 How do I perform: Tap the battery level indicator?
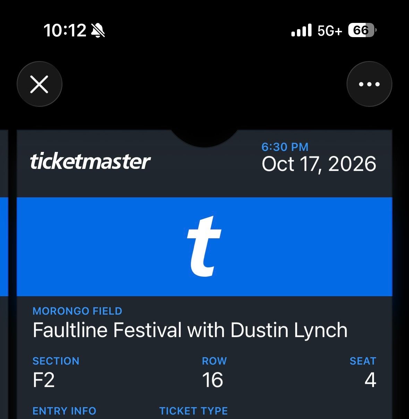tap(362, 31)
